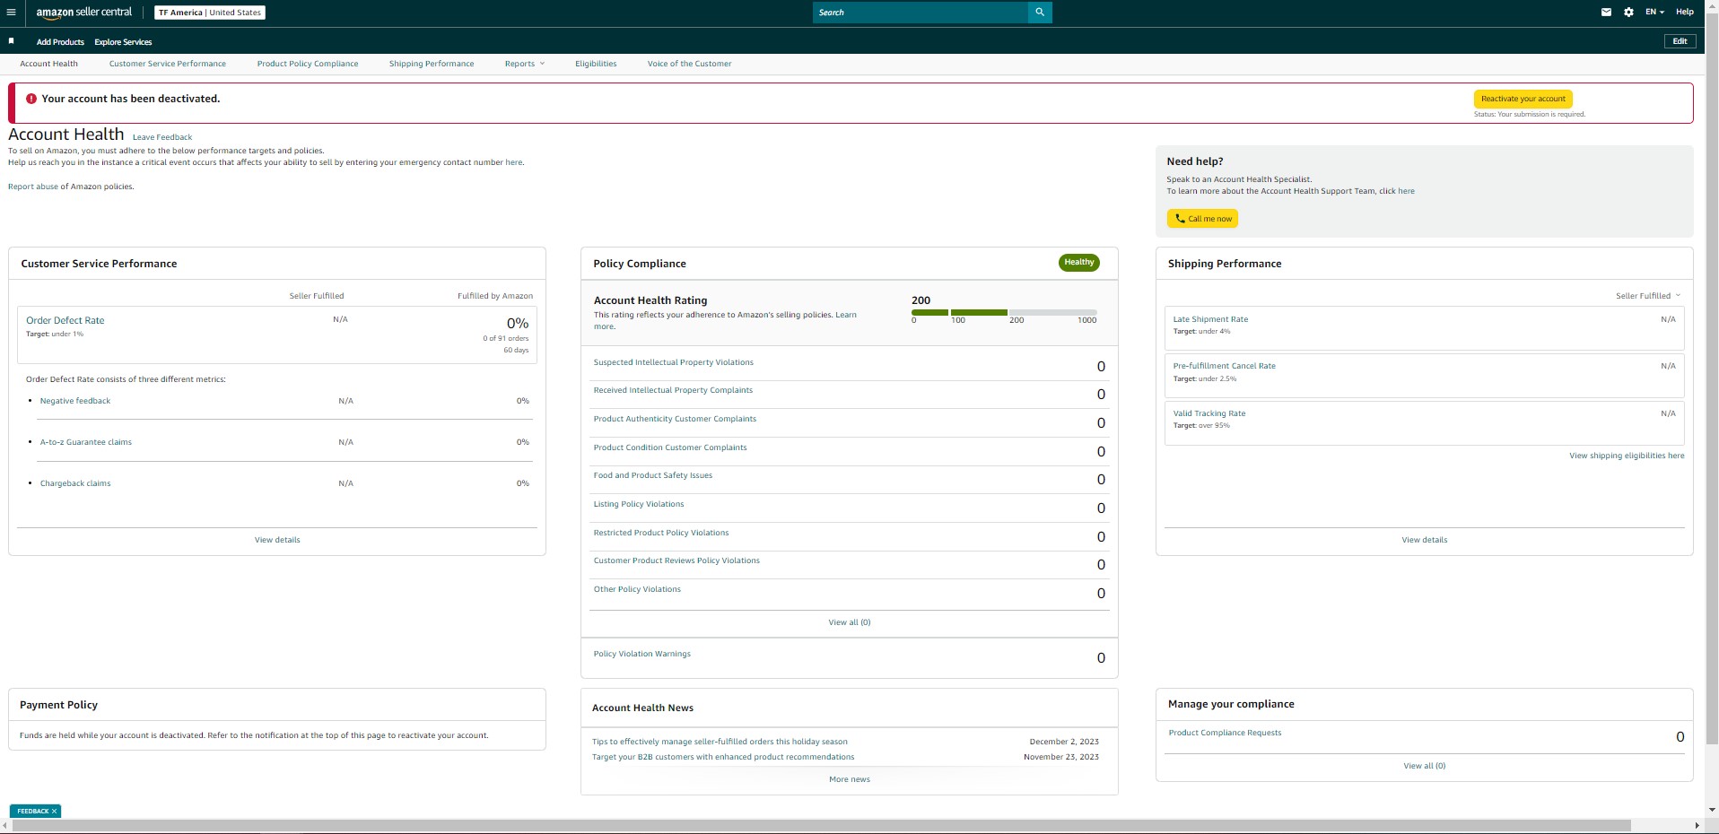
Task: Click in the Search input field
Action: point(920,13)
